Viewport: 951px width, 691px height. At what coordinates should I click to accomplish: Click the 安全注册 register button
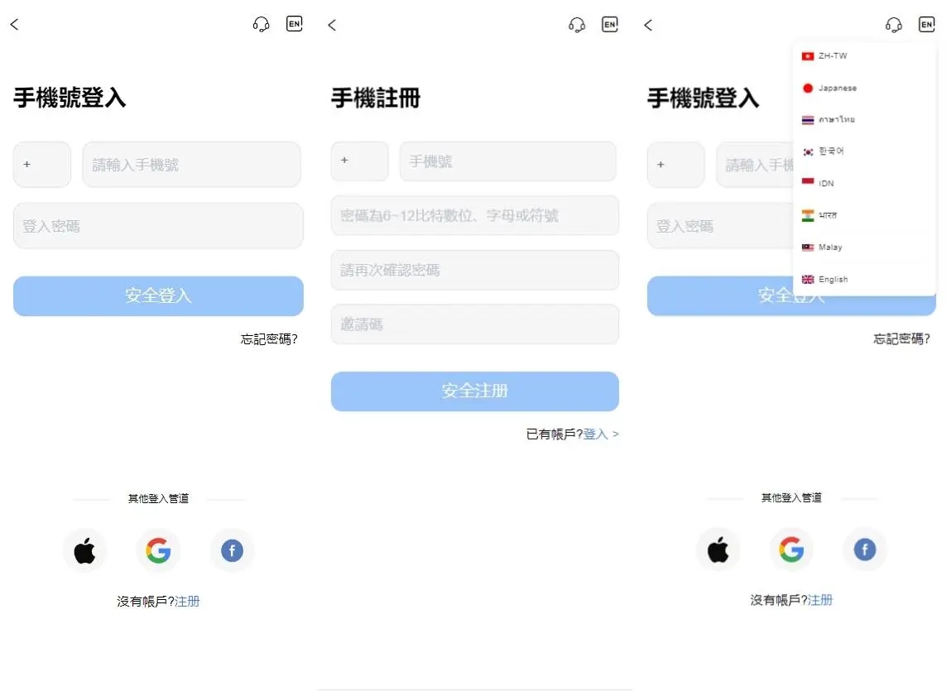click(475, 391)
